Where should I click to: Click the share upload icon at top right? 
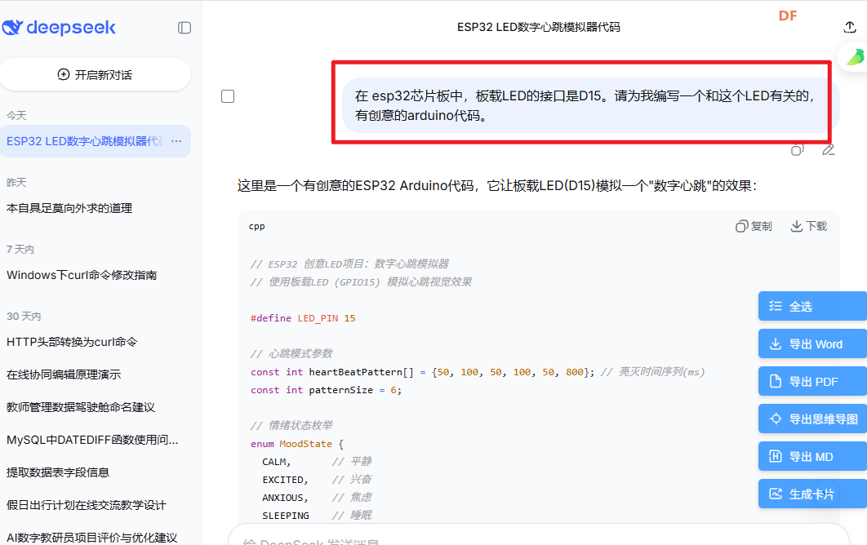pyautogui.click(x=850, y=27)
